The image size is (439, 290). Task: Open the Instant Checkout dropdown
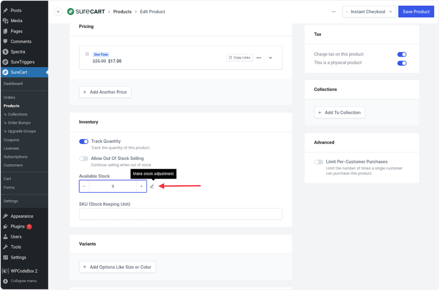(x=369, y=12)
